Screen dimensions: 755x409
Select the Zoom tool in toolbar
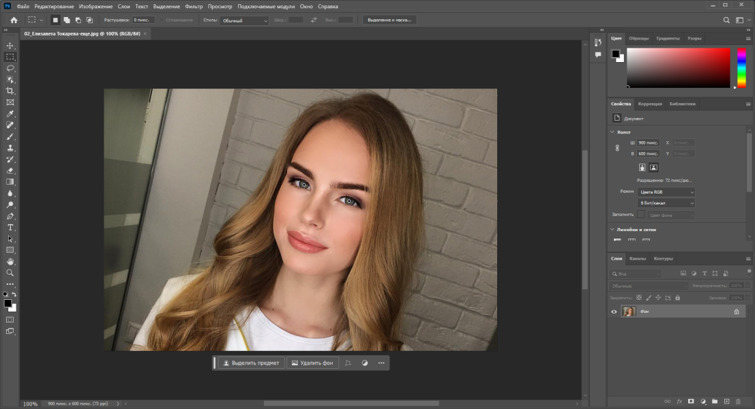coord(10,273)
